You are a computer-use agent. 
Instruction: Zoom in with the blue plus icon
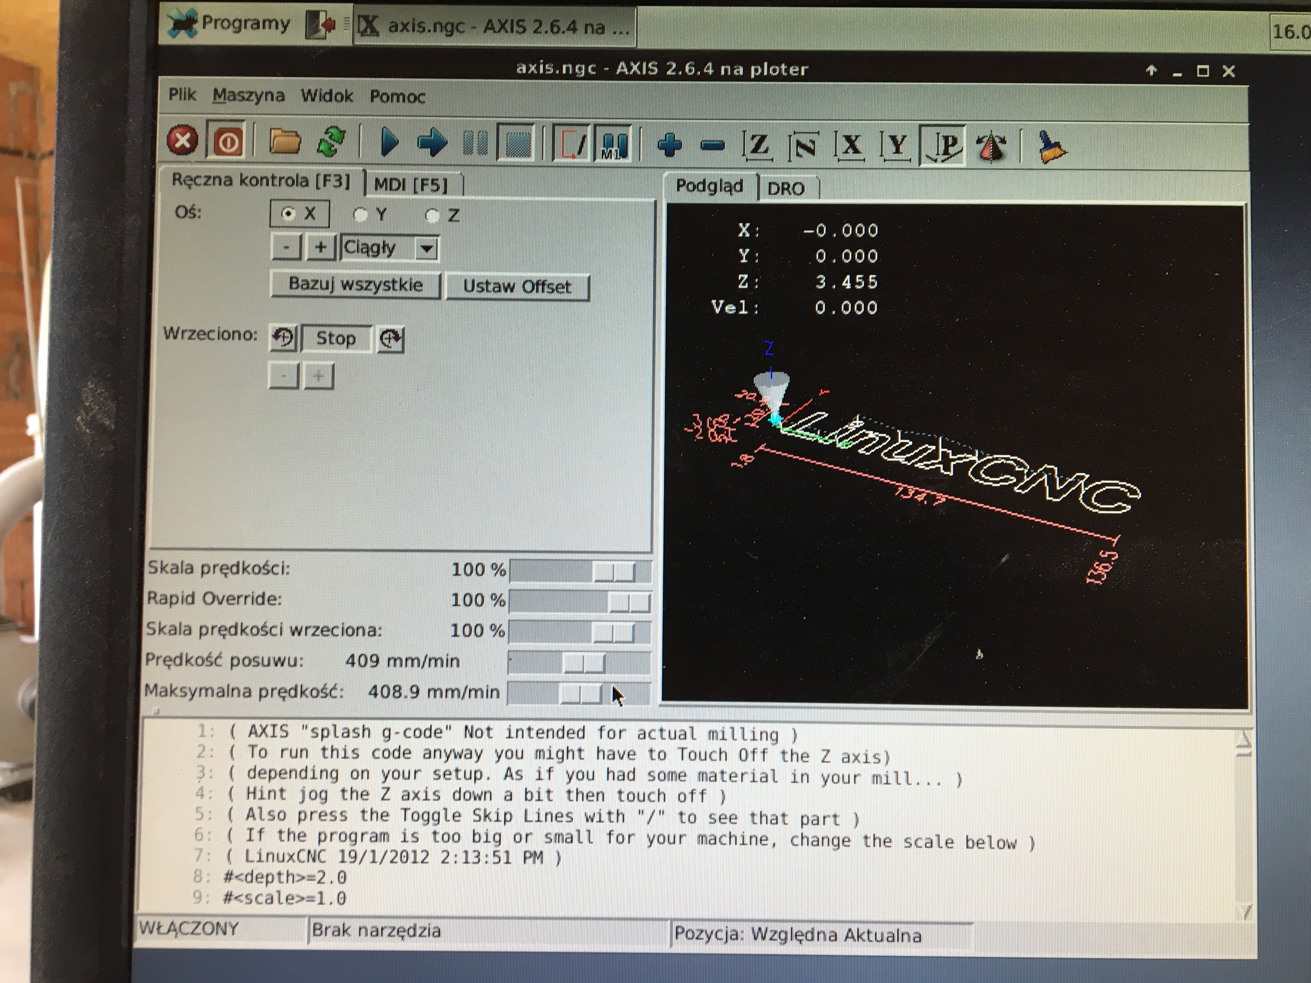point(670,145)
